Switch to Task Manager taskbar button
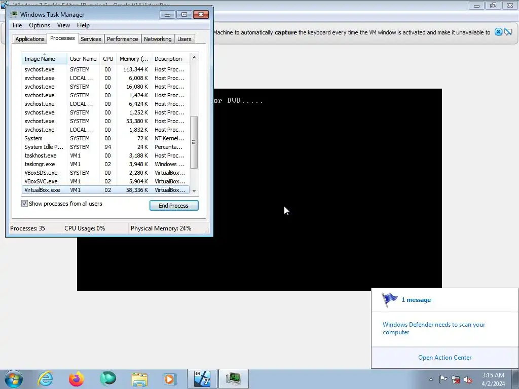519x389 pixels. coord(233,379)
